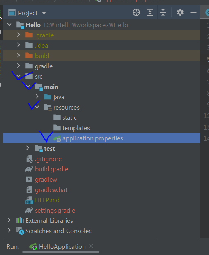Click the .idea folder icon
Image resolution: width=209 pixels, height=255 pixels.
point(29,45)
